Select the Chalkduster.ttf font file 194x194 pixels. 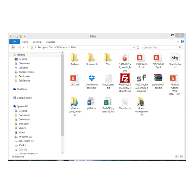click(175, 61)
